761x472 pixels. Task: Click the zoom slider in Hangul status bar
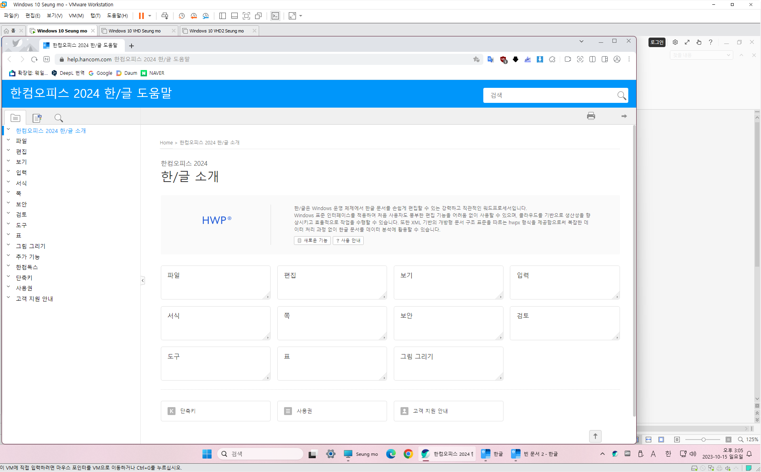(703, 440)
